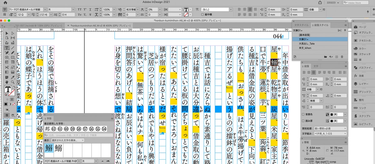Toggle the 縦中横 checkbox
Image resolution: width=375 pixels, height=164 pixels.
click(202, 15)
